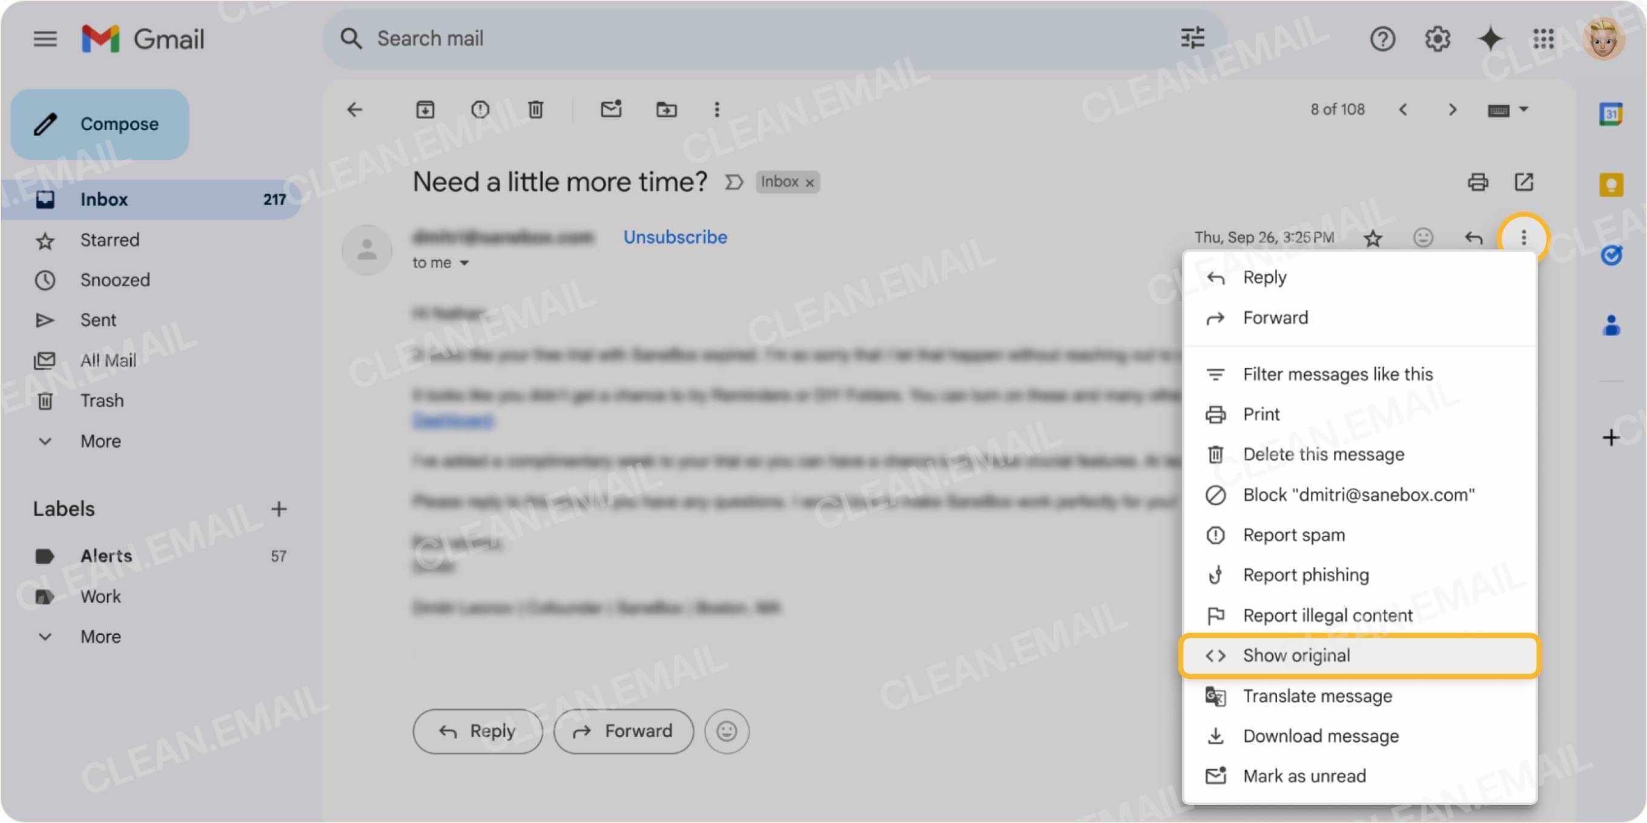Screen dimensions: 1647x823
Task: Archive the current email
Action: point(425,110)
